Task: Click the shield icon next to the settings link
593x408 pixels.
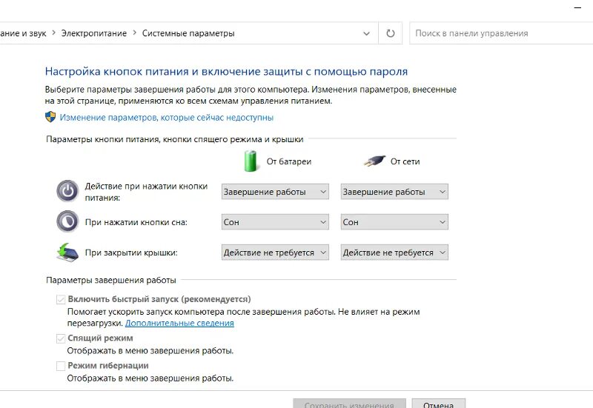Action: tap(50, 117)
